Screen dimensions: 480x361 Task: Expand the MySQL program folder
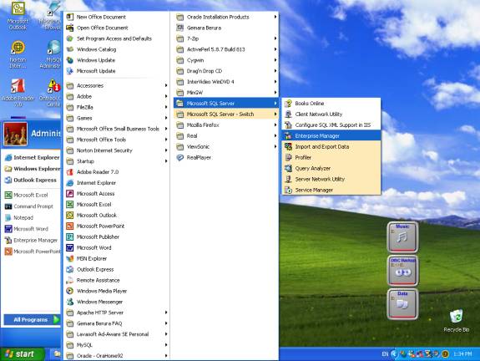coord(117,345)
